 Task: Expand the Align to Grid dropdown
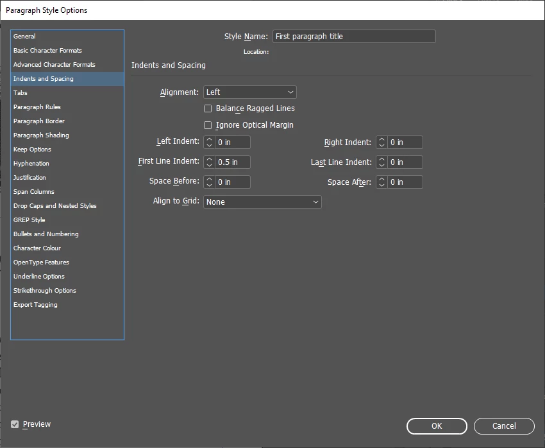point(262,202)
